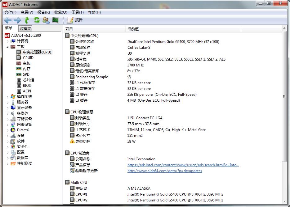This screenshot has width=290, height=207.
Task: Click the 设备 devices icon
Action: (x=13, y=136)
